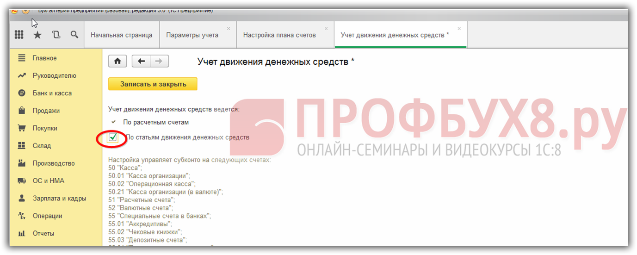
Task: Open the Отчеты section
Action: [43, 234]
